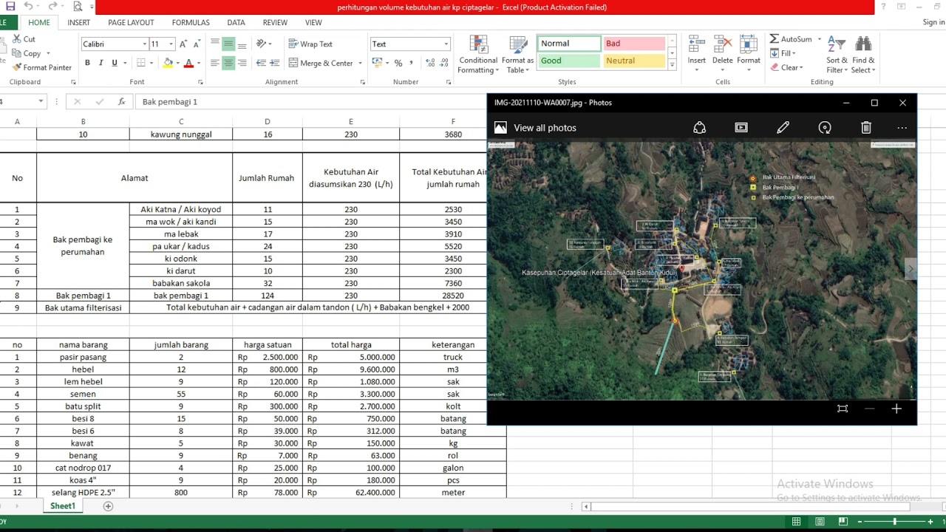946x532 pixels.
Task: Click the AutoSum button
Action: click(x=791, y=39)
